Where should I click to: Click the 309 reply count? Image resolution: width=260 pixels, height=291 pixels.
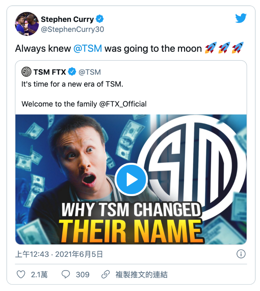[x=82, y=274]
